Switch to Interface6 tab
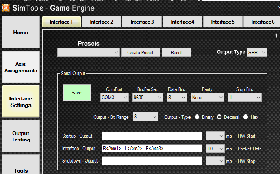This screenshot has height=174, width=280. tap(262, 22)
